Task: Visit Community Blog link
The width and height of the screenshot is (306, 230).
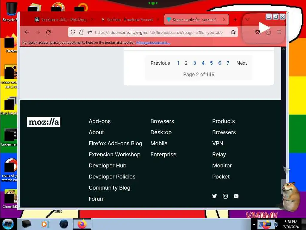Action: coord(109,188)
